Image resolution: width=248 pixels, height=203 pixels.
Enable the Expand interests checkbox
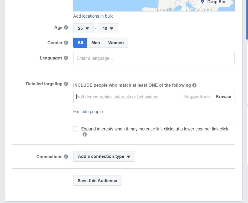pyautogui.click(x=76, y=129)
